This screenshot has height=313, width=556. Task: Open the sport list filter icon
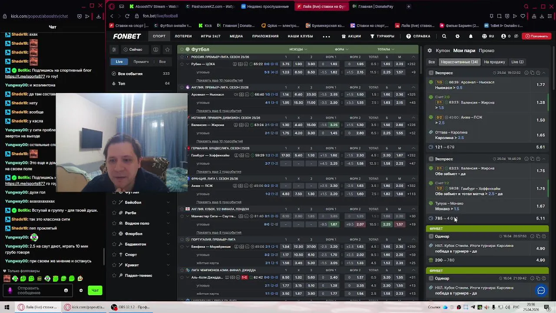tap(114, 50)
